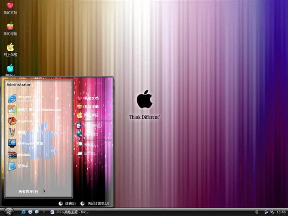
Task: Open WinRAR from the Start menu
Action: (x=19, y=155)
